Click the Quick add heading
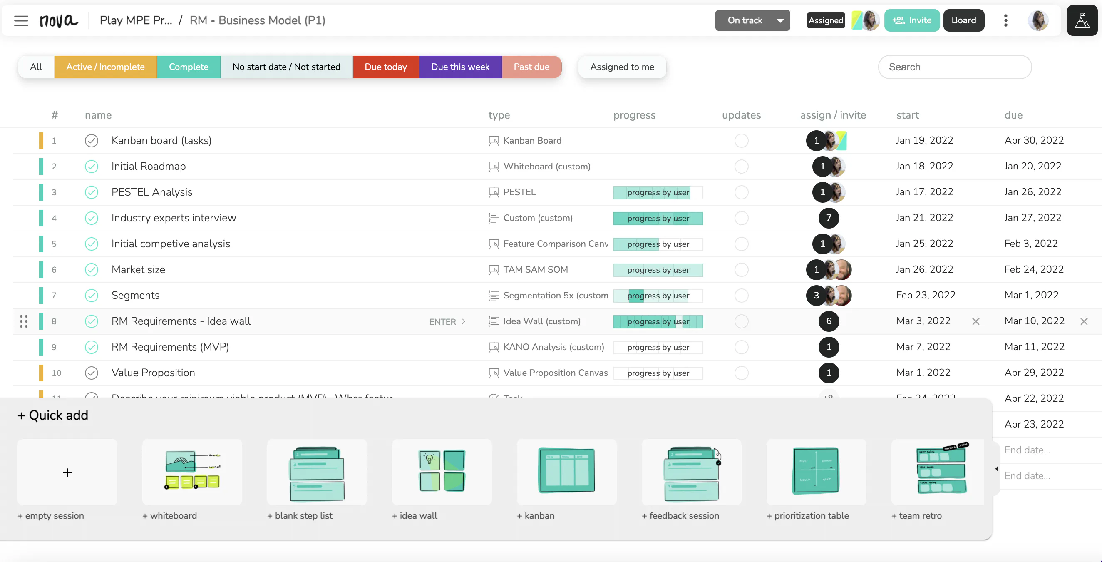Image resolution: width=1102 pixels, height=562 pixels. (x=53, y=415)
